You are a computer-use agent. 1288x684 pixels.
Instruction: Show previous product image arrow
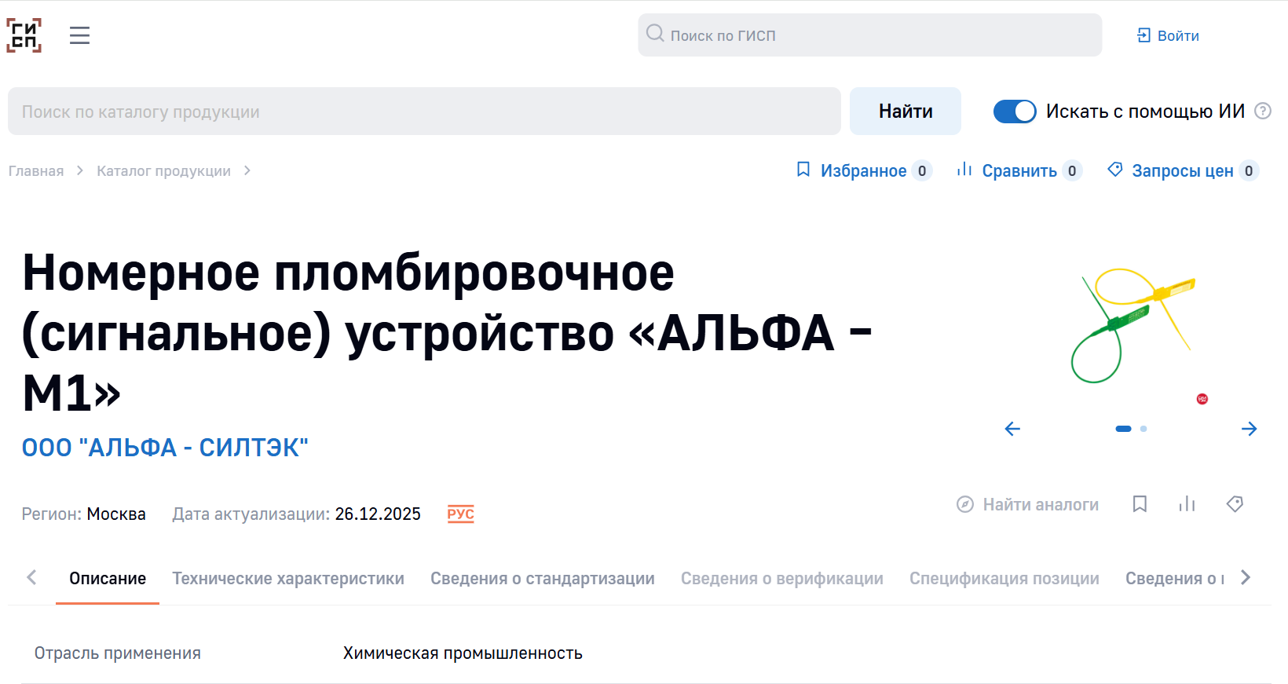pyautogui.click(x=1012, y=429)
